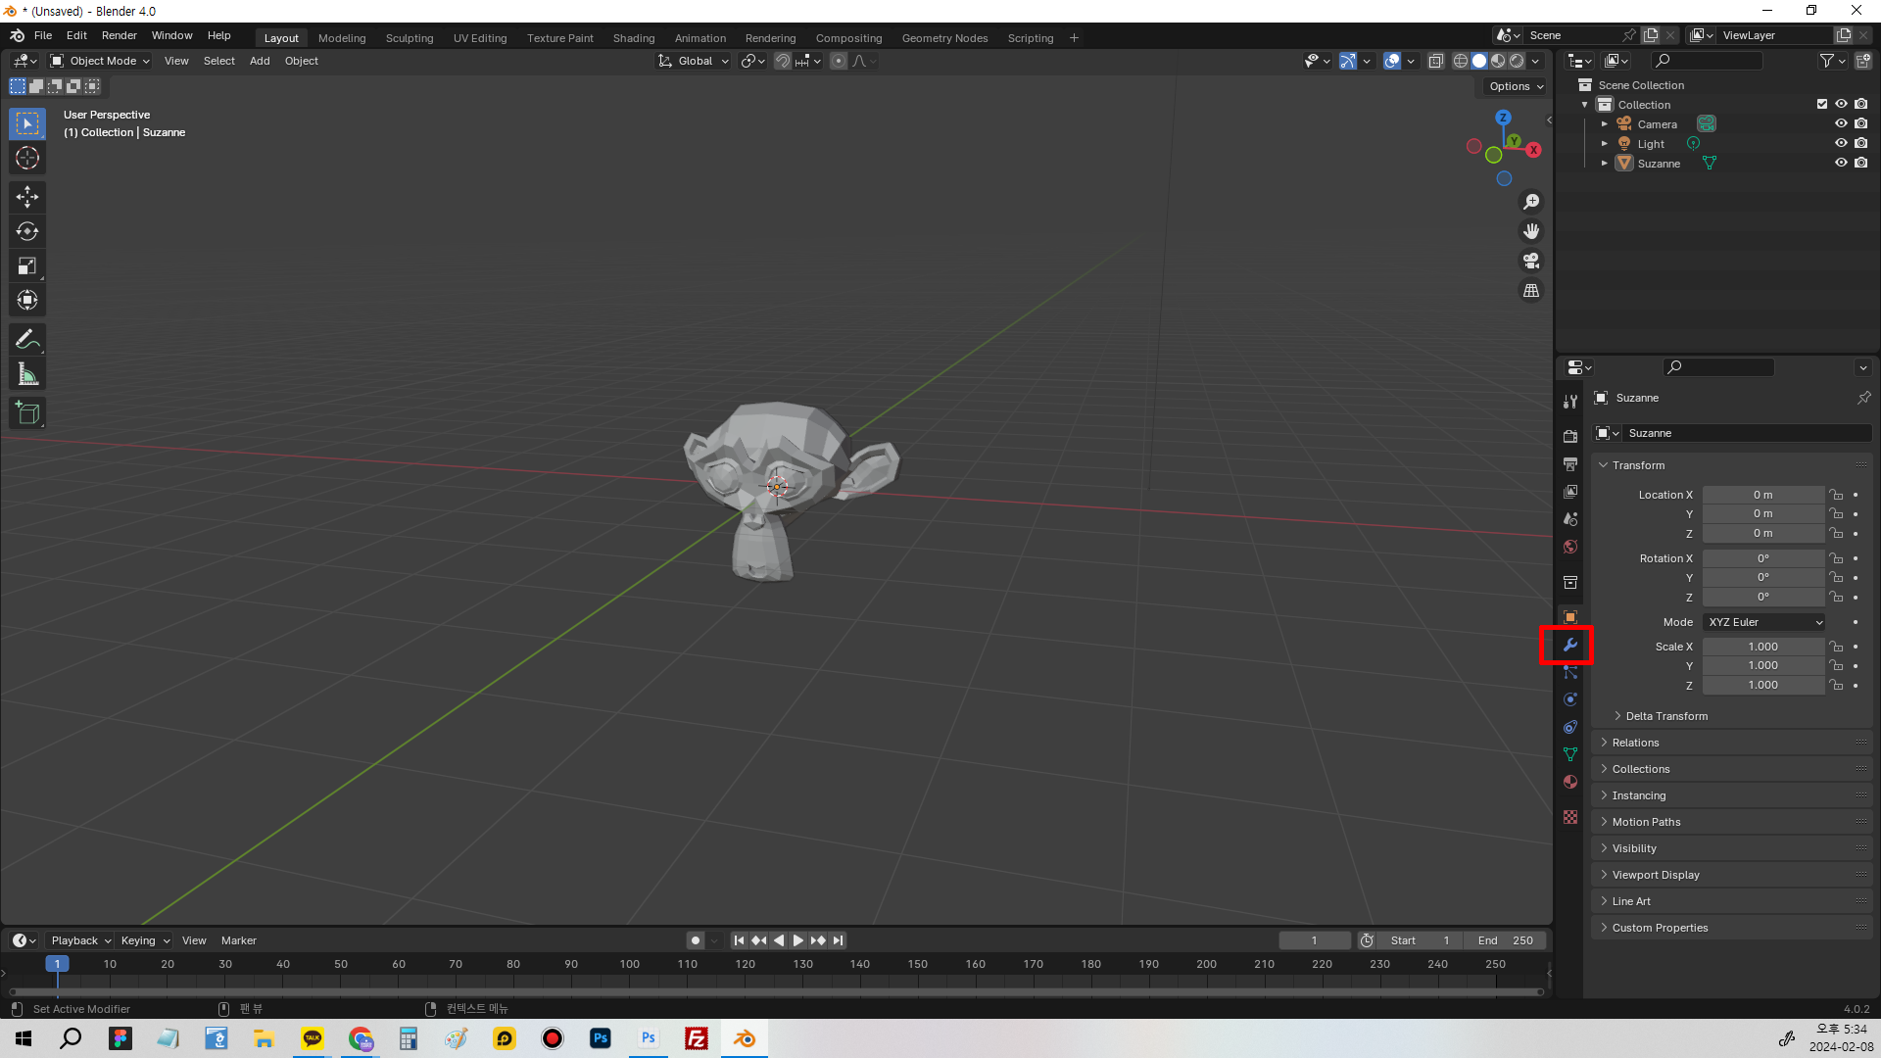Open the XYZ Euler rotation mode dropdown

pos(1764,622)
